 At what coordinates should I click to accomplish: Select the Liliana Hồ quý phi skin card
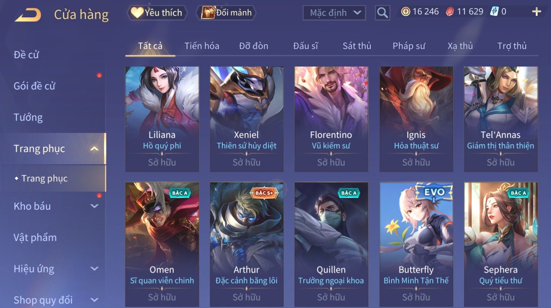(x=162, y=119)
